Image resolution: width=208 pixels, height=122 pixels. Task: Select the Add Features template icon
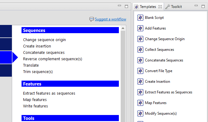(x=140, y=28)
